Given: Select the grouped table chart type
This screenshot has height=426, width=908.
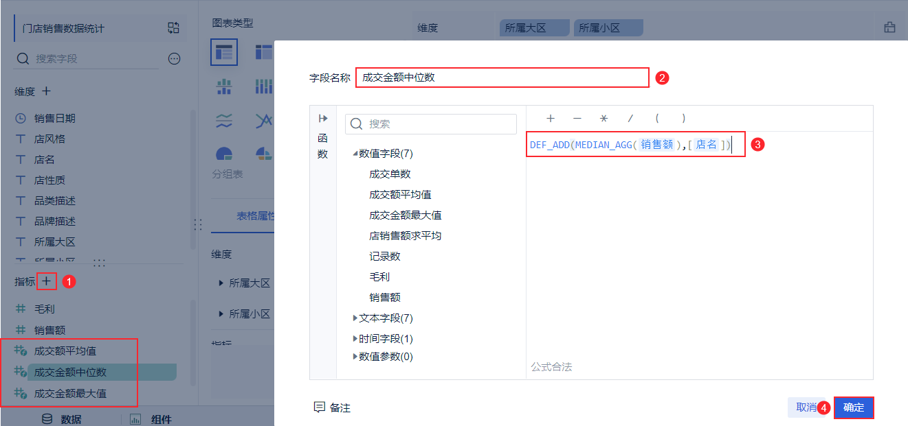Looking at the screenshot, I should click(x=224, y=52).
